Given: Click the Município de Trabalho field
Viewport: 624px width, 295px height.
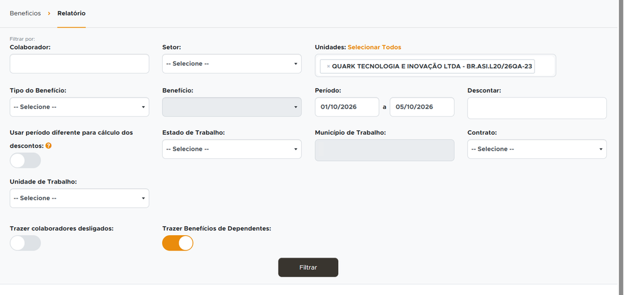Looking at the screenshot, I should [x=385, y=150].
